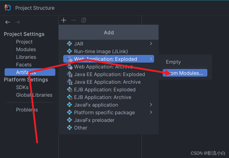Expand the JavaFx application submenu chevron

pyautogui.click(x=151, y=105)
